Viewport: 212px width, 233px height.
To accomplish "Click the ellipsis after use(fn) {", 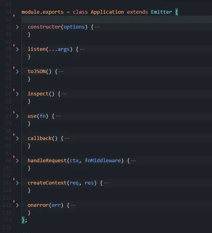I will [x=58, y=116].
